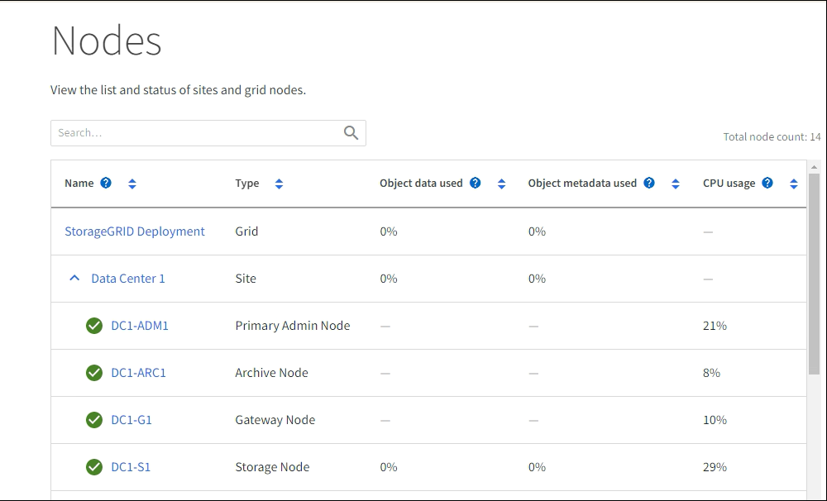Sort nodes by CPU usage
This screenshot has width=827, height=501.
(x=793, y=184)
